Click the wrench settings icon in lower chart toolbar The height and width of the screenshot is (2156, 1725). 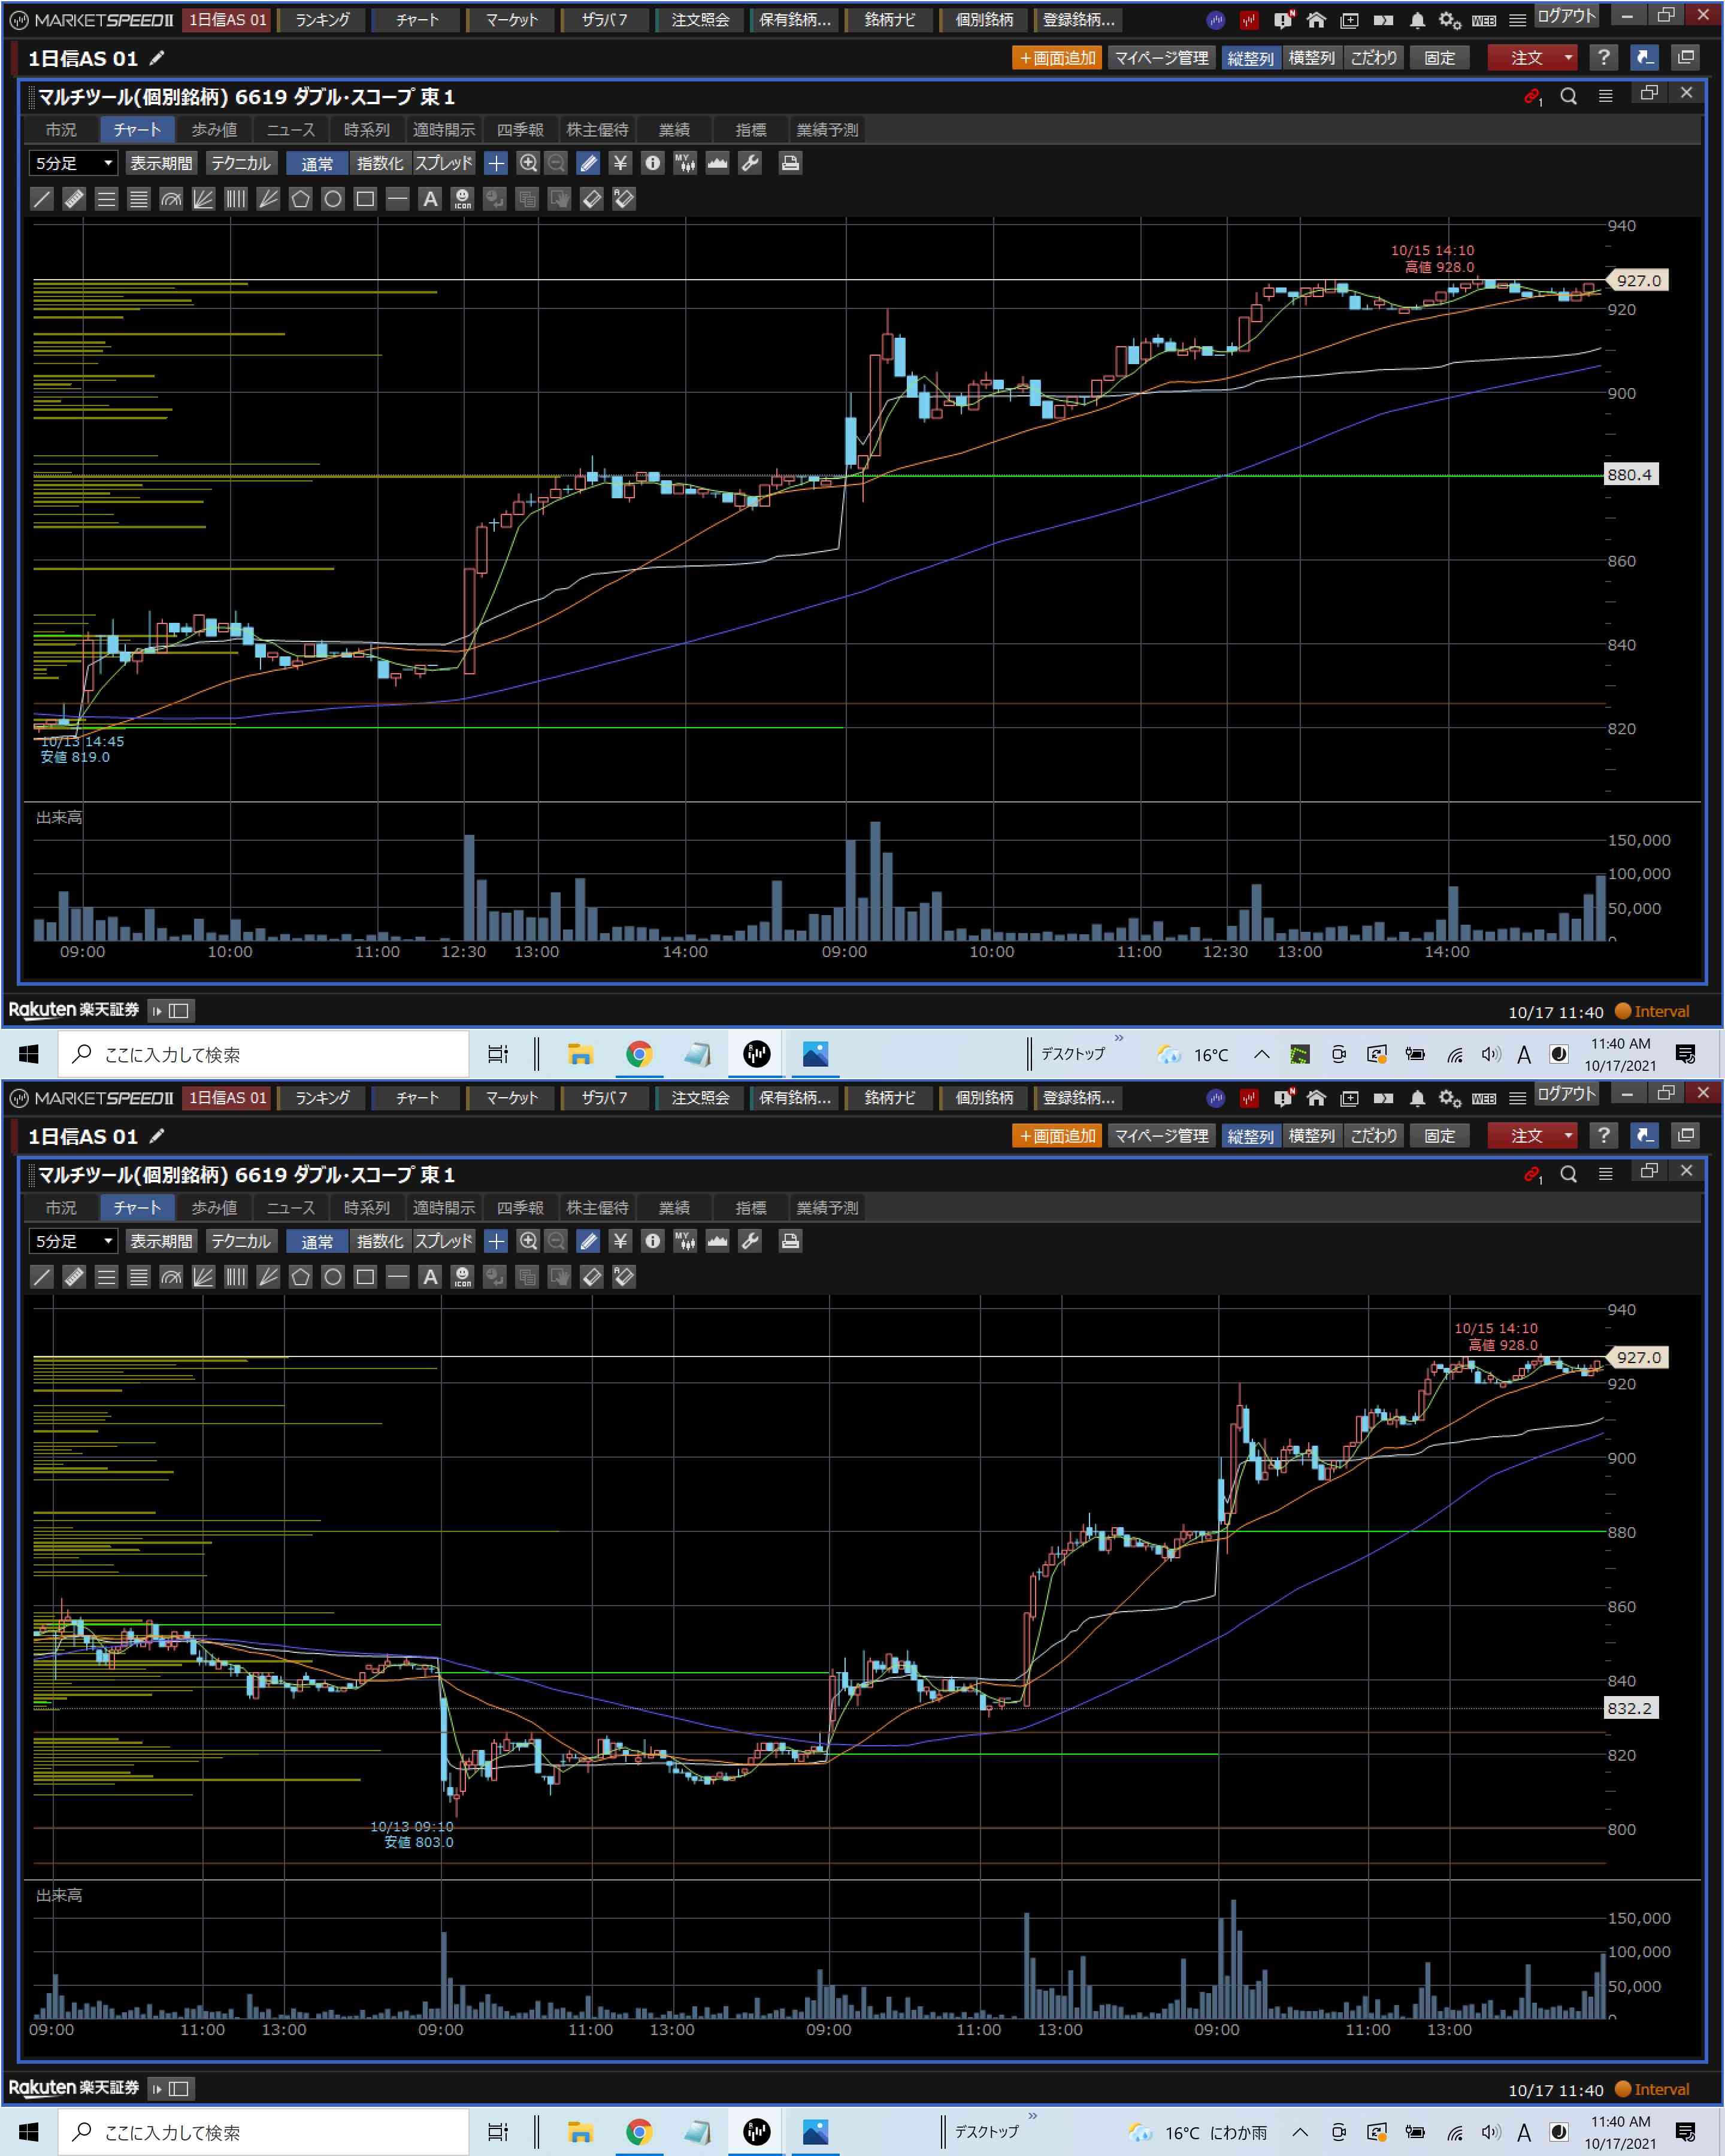coord(750,1241)
